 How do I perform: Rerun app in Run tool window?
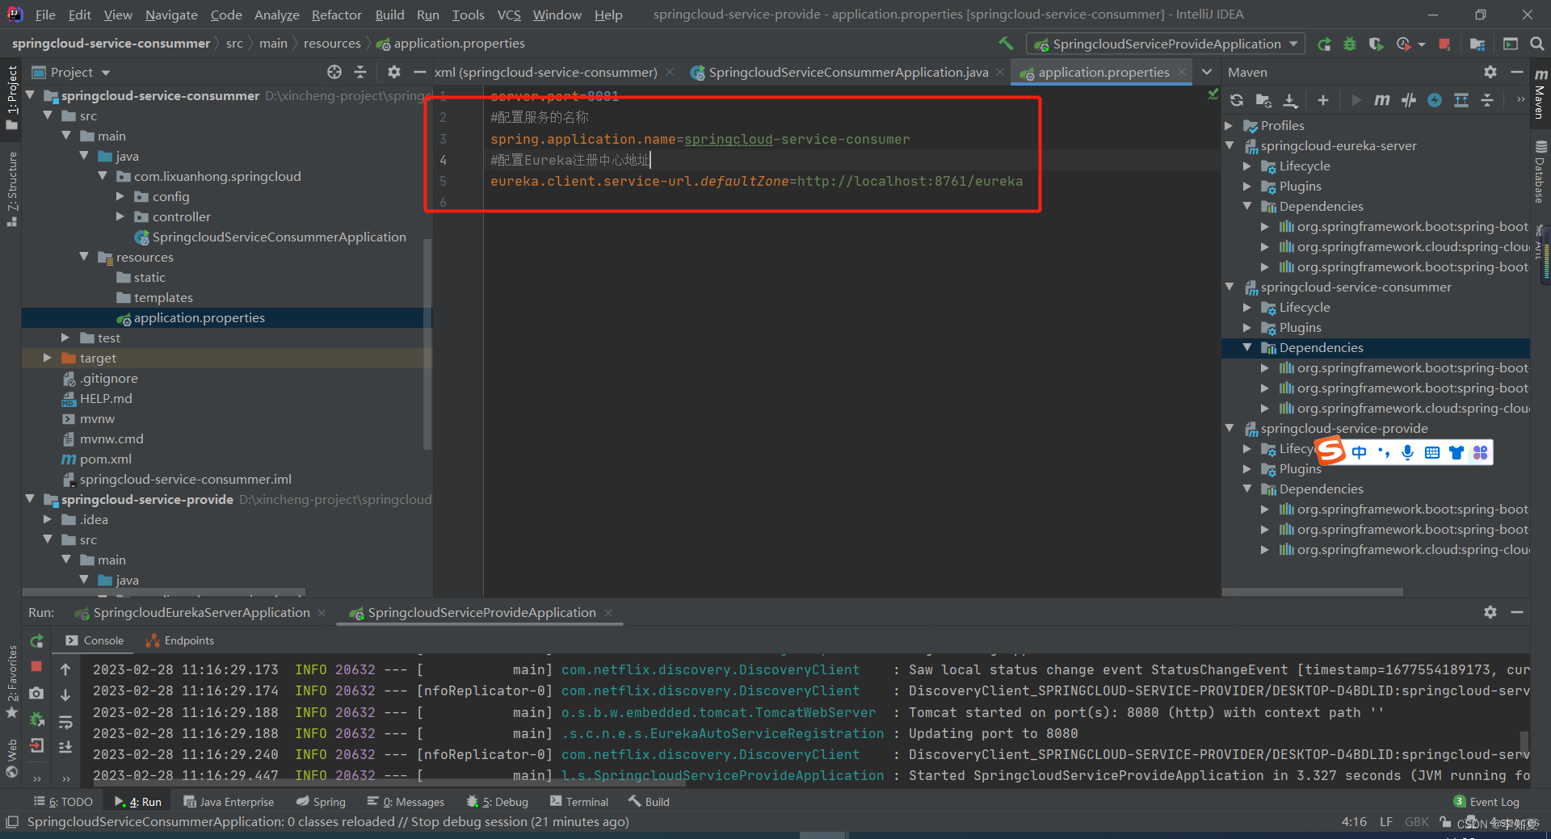click(36, 641)
